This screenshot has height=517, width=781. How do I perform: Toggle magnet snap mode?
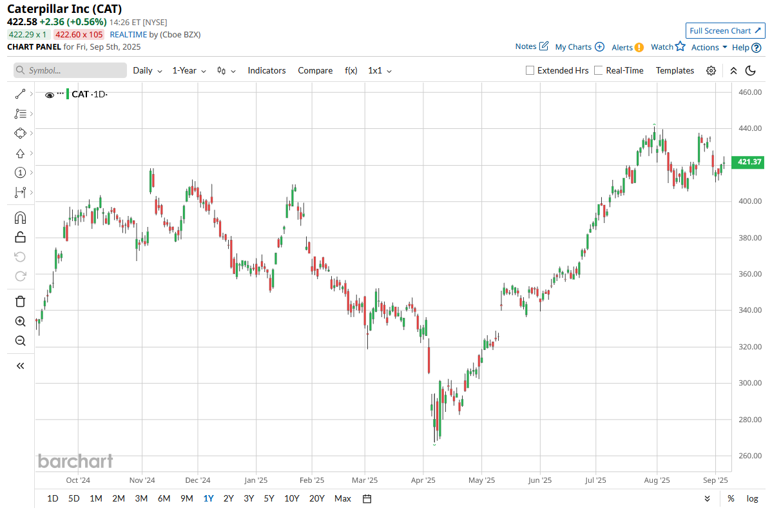(20, 218)
